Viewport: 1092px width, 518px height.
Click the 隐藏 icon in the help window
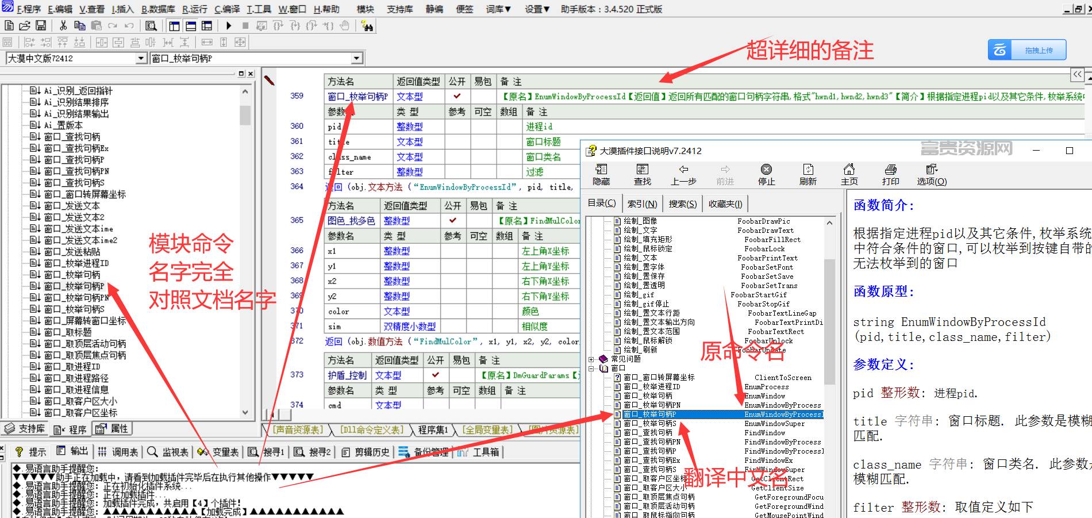click(601, 175)
